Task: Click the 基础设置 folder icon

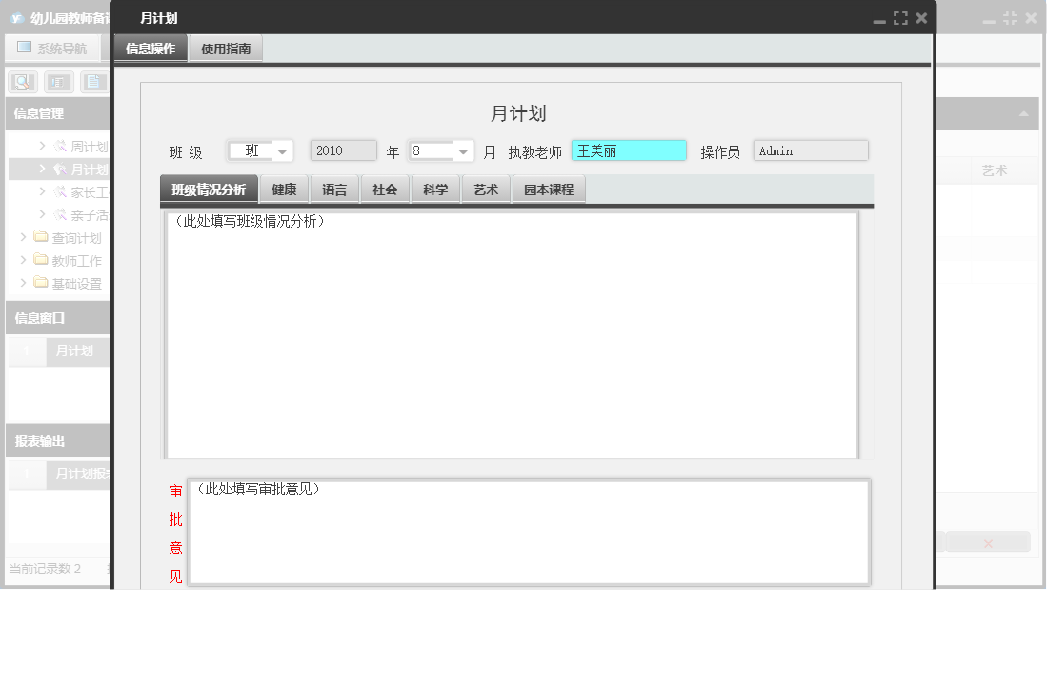Action: (x=41, y=282)
